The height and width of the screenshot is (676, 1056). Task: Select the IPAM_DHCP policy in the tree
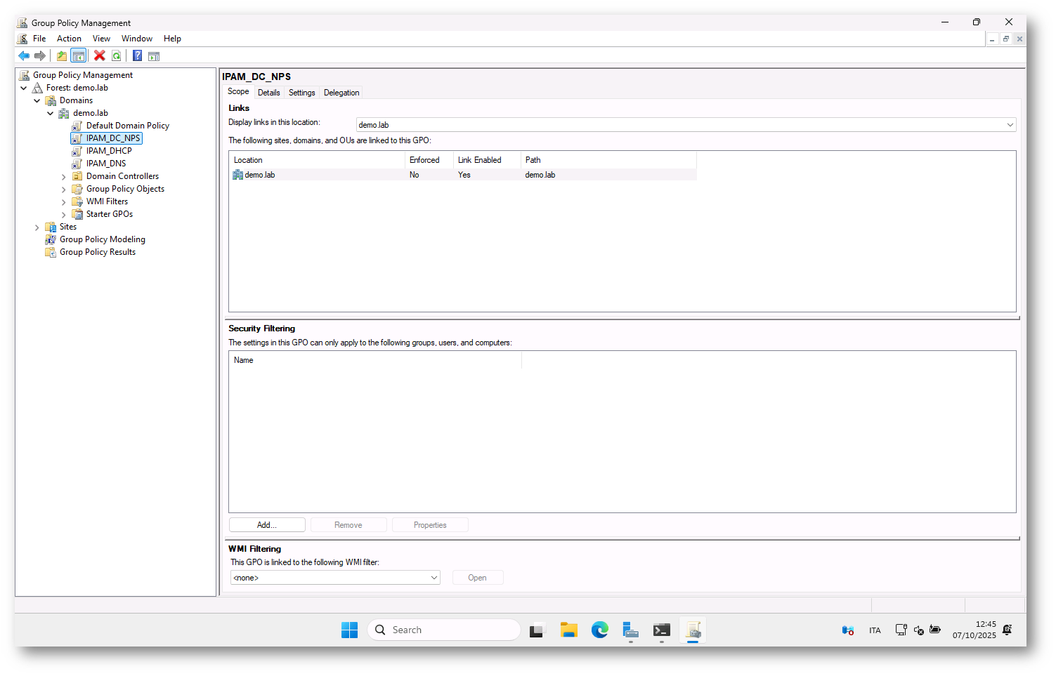point(109,151)
